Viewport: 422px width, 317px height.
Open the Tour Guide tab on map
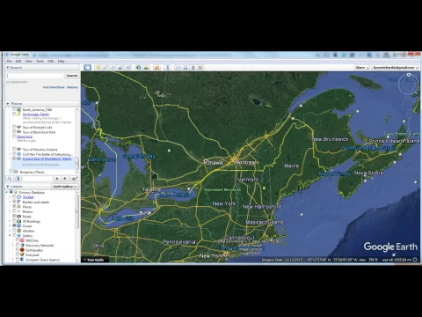[95, 260]
